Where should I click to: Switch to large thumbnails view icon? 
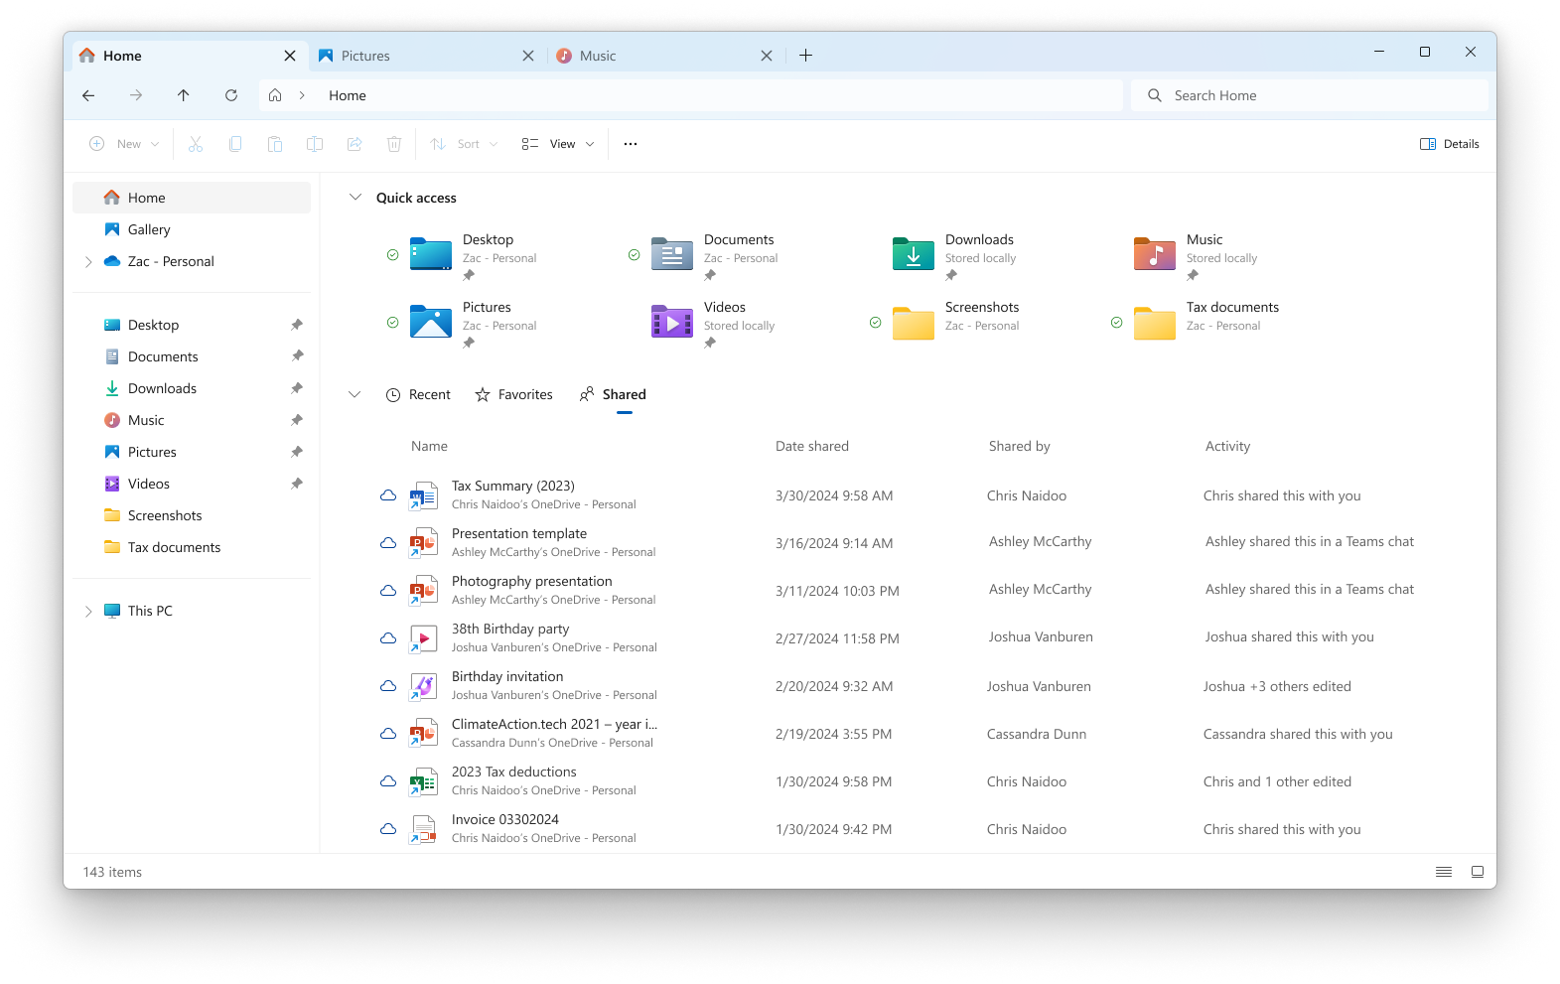tap(1478, 872)
